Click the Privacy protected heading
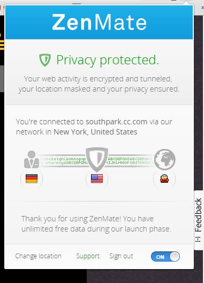 pos(108,60)
